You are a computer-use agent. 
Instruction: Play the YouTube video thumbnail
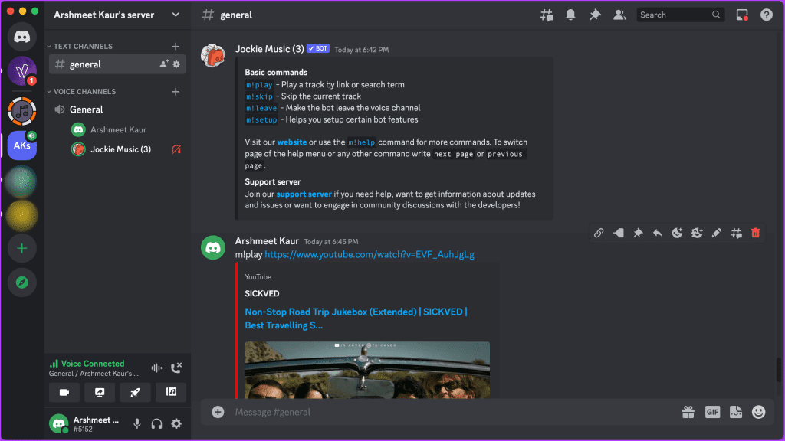(367, 370)
